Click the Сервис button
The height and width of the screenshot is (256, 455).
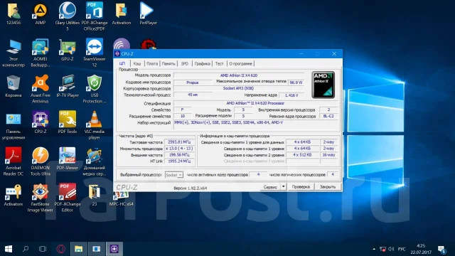[270, 187]
